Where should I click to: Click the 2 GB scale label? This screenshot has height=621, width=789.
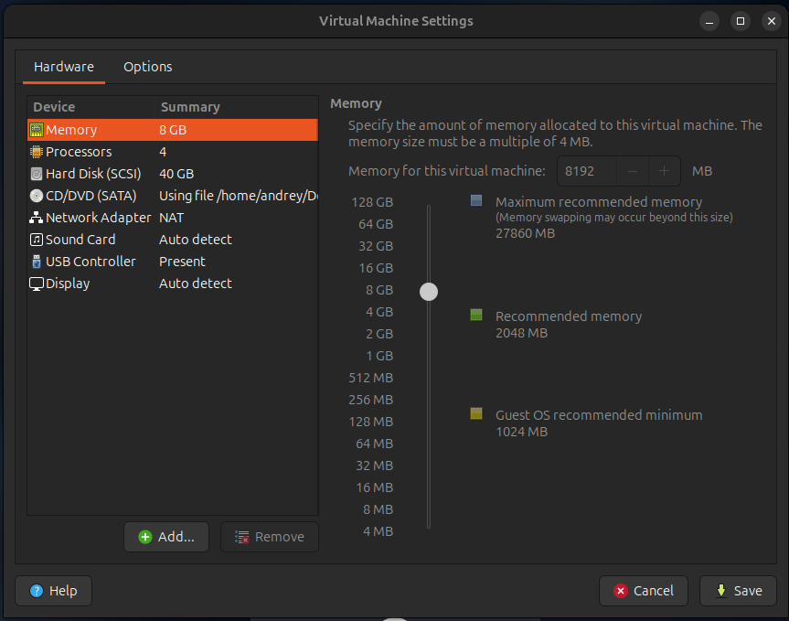379,334
